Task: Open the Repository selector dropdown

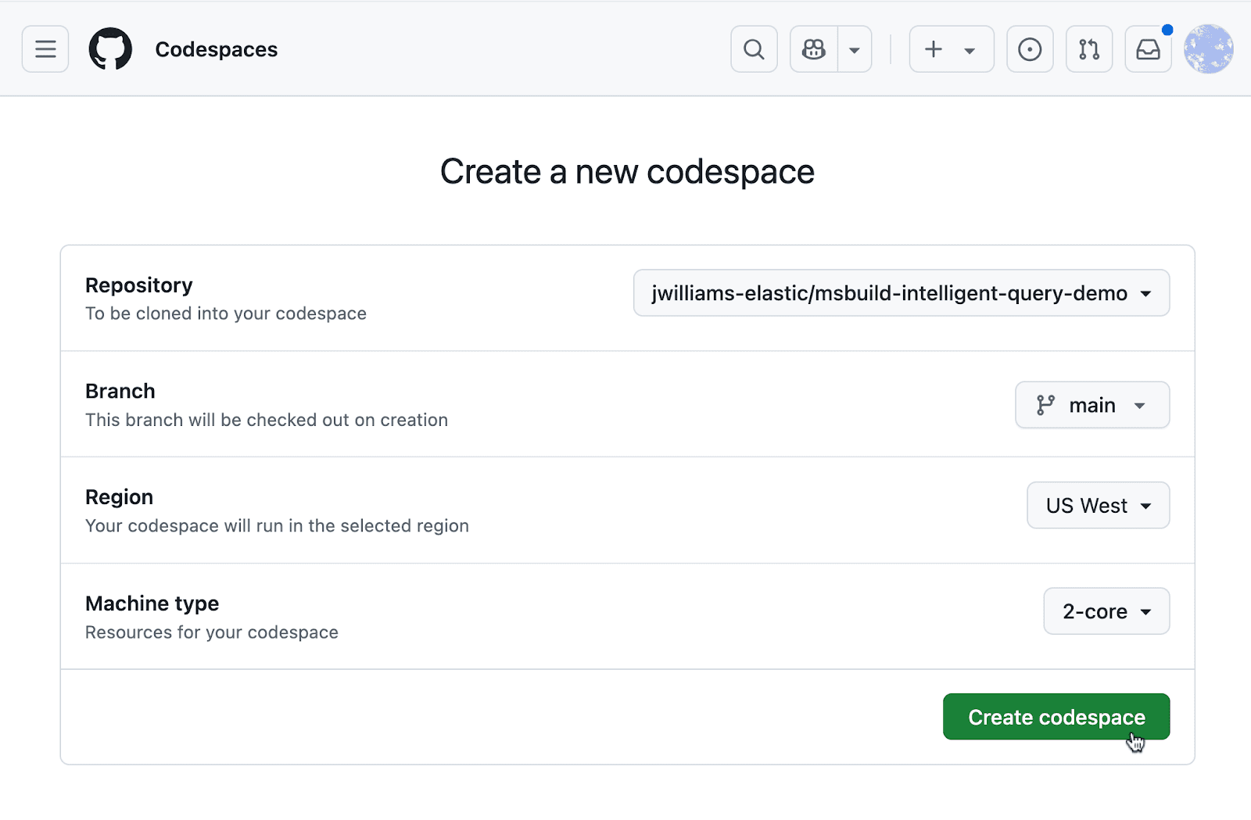Action: [901, 293]
